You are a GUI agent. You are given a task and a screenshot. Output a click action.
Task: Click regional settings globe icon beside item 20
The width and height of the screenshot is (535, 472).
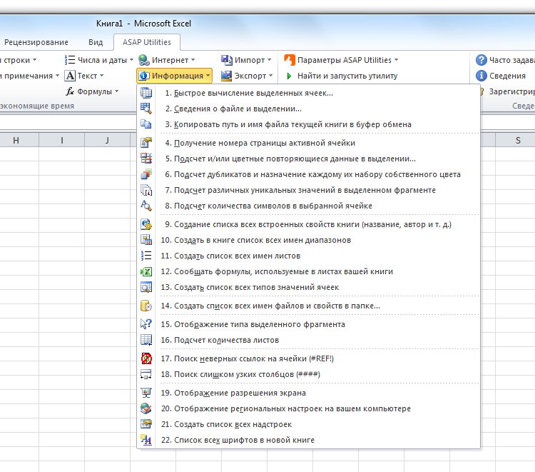(146, 408)
